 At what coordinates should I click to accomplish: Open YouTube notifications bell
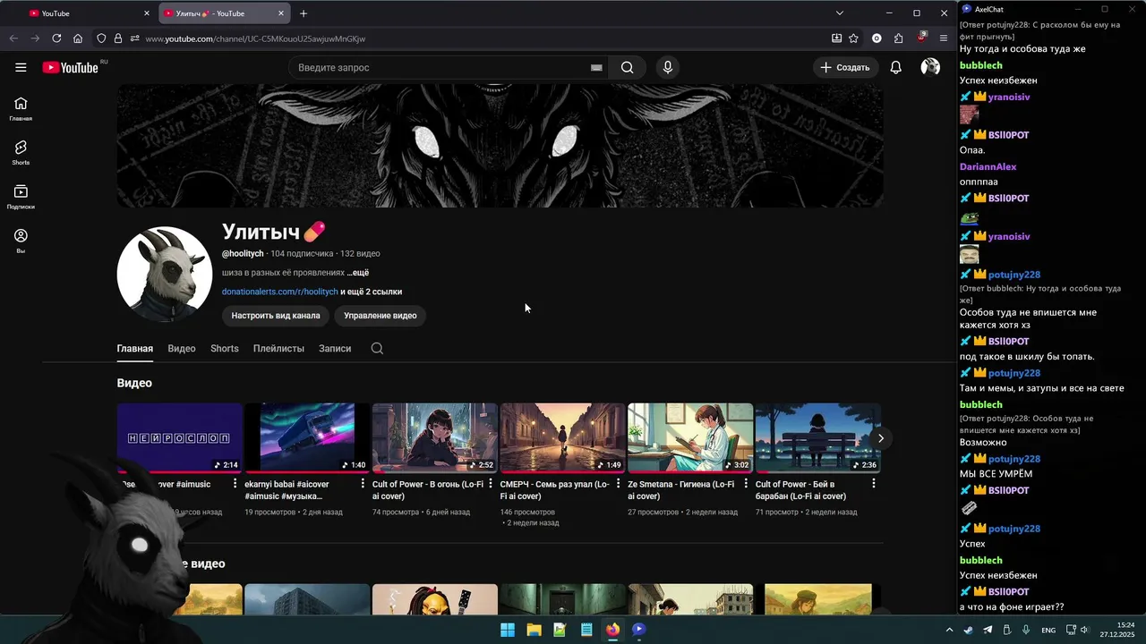tap(895, 68)
